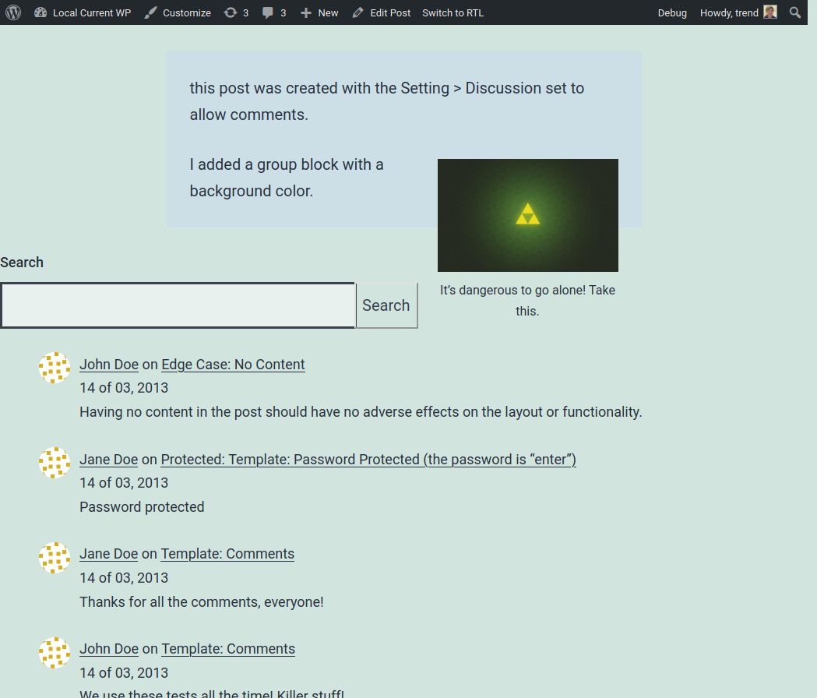
Task: Click the Triforce image above the caption
Action: pos(527,215)
